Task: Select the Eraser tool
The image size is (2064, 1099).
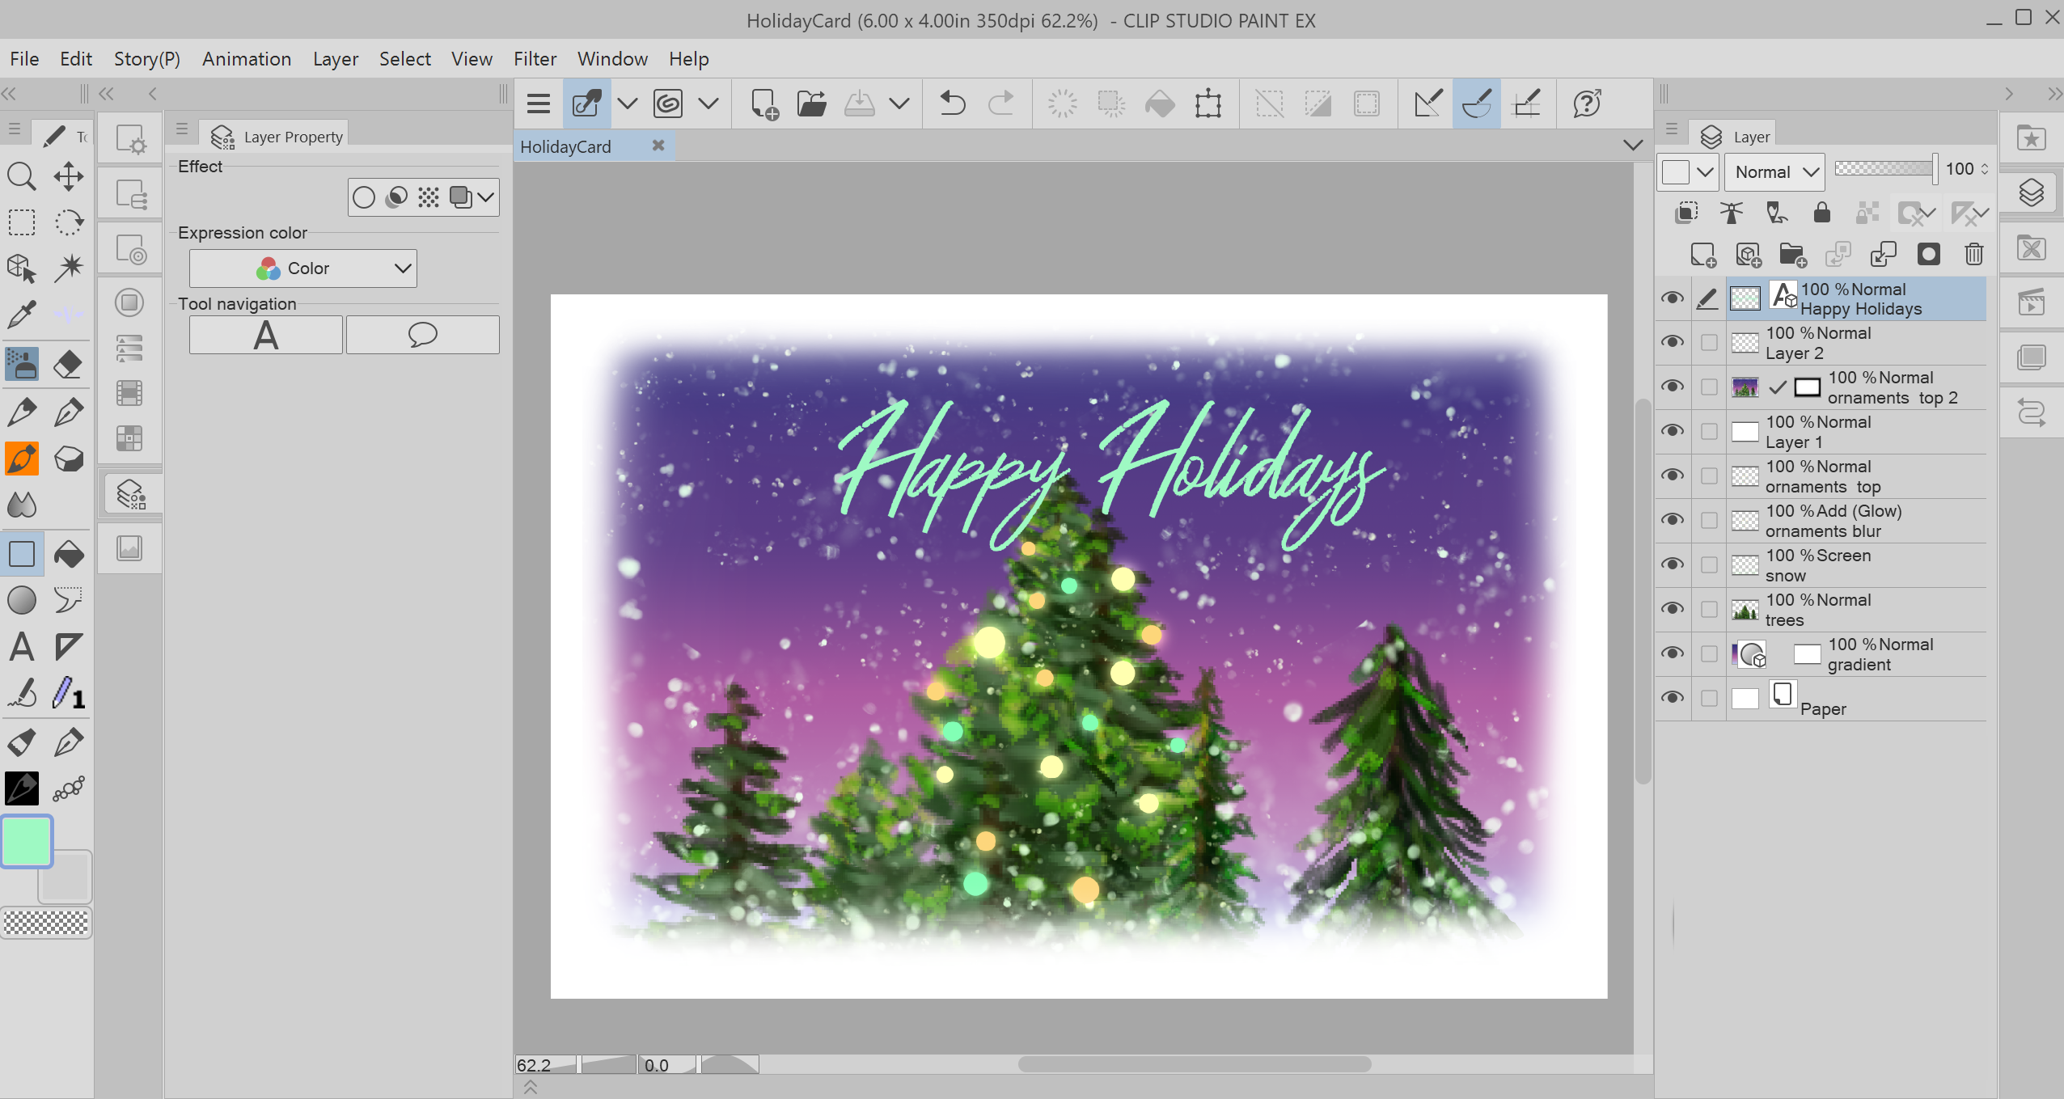Action: (x=69, y=364)
